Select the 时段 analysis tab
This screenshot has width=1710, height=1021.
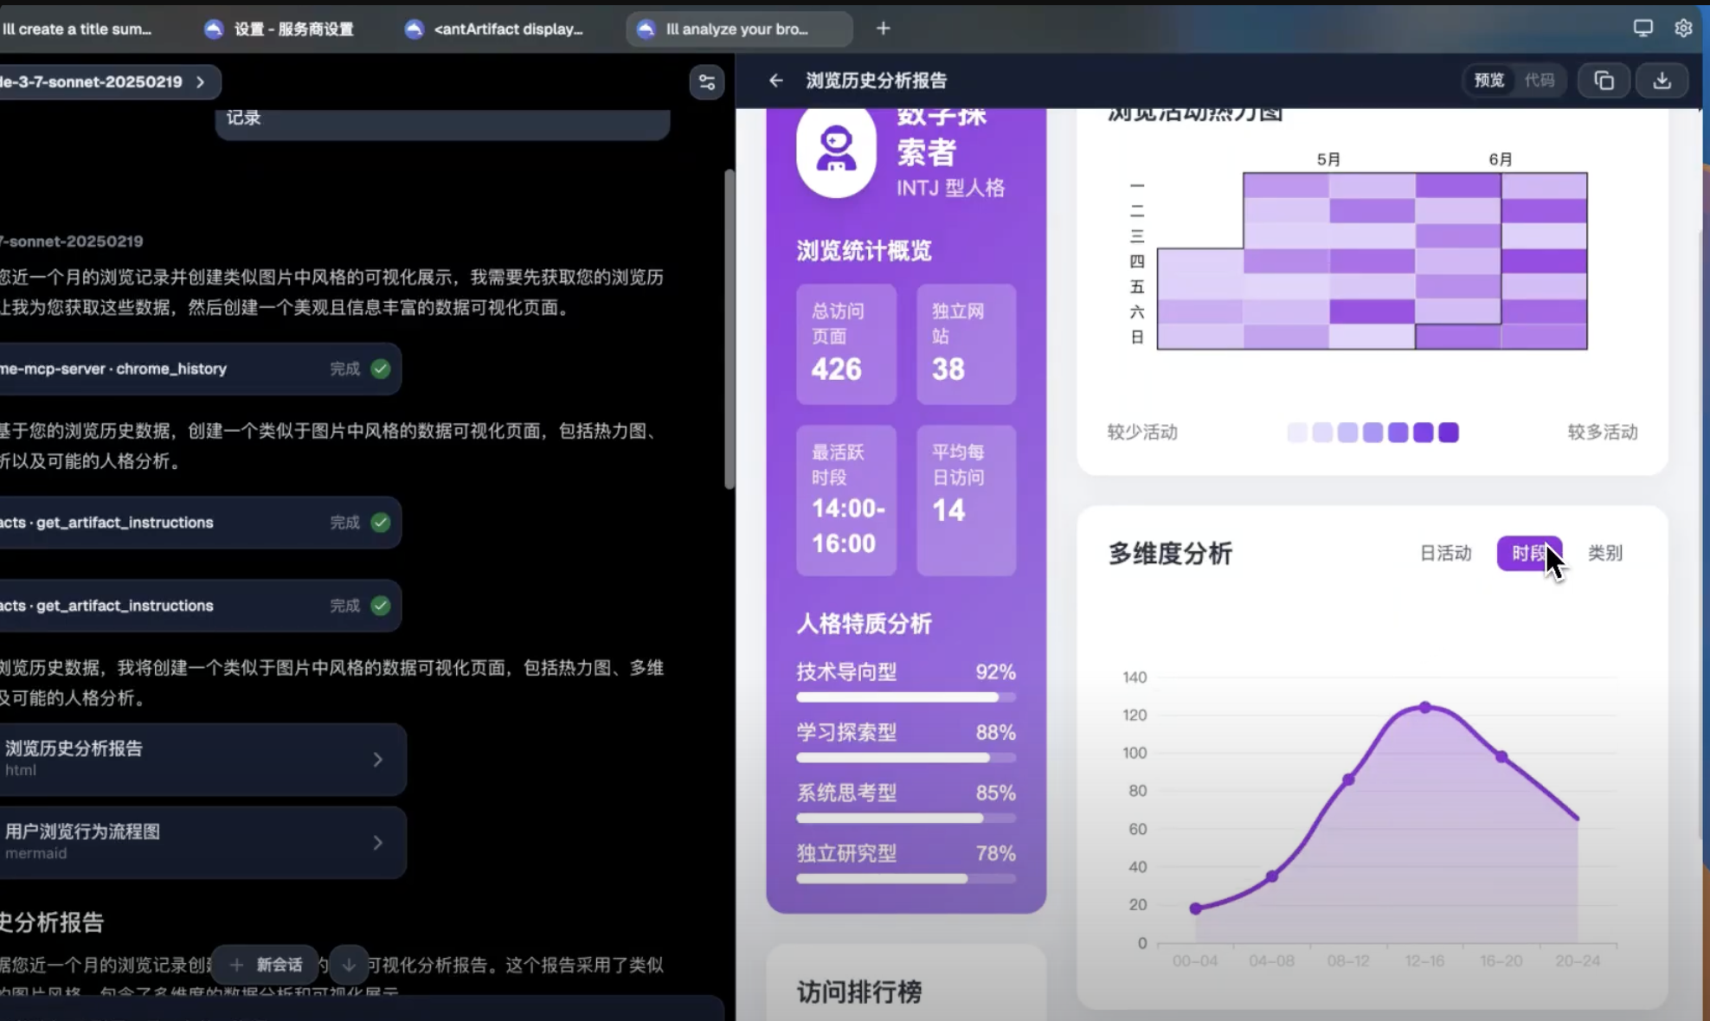point(1529,553)
